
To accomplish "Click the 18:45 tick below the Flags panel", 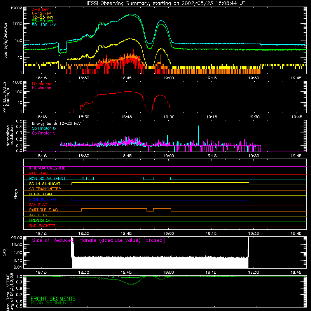I will click(126, 234).
